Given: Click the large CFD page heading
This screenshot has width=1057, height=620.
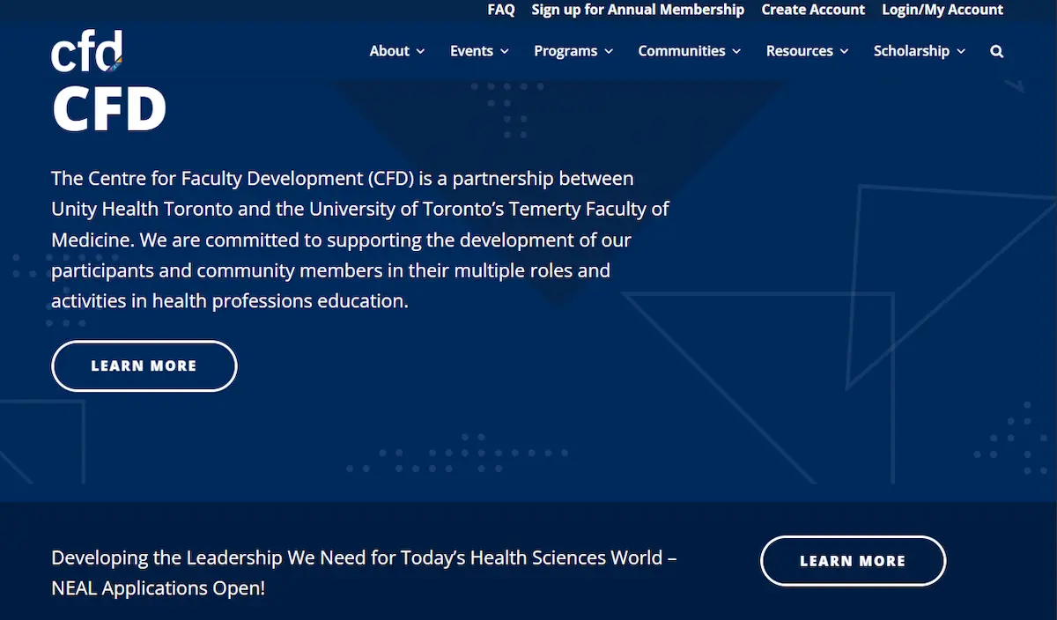Looking at the screenshot, I should 108,108.
